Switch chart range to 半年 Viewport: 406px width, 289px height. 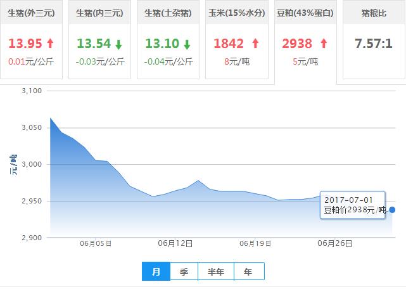pos(216,271)
